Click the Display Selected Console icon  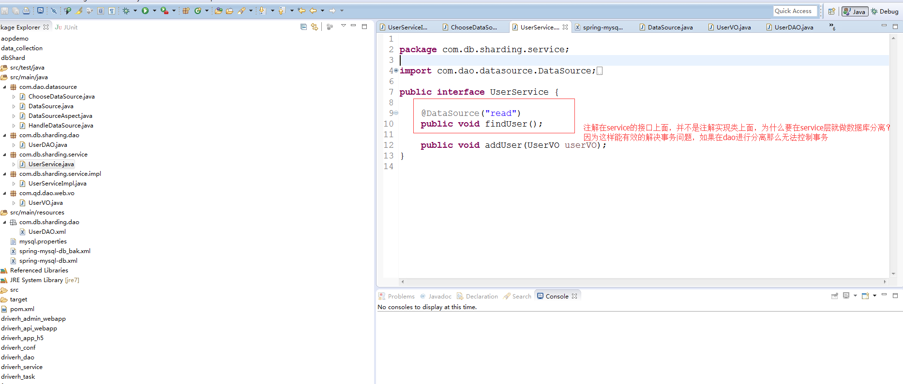846,296
